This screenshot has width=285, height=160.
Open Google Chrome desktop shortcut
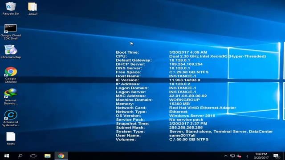11,75
